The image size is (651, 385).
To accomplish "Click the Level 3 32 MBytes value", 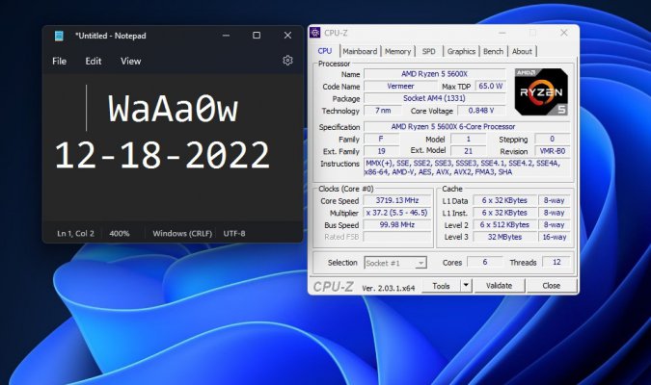I will (x=504, y=237).
